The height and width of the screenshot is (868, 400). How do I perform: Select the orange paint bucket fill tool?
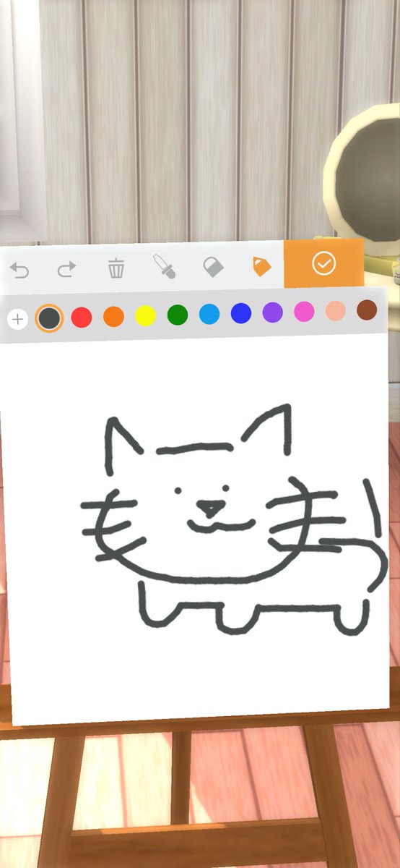tap(261, 266)
